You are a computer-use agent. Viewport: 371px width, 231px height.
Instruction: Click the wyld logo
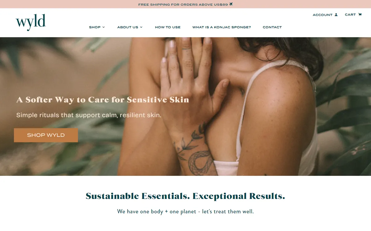pyautogui.click(x=31, y=22)
